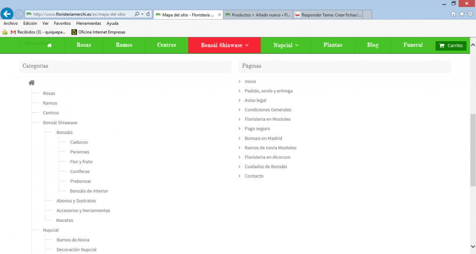Image resolution: width=476 pixels, height=254 pixels.
Task: Select Bonsáis de Interior in the tree
Action: point(89,191)
